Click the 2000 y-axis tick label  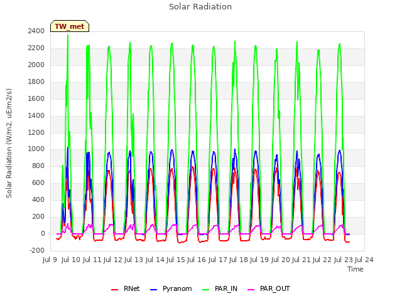pyautogui.click(x=36, y=65)
